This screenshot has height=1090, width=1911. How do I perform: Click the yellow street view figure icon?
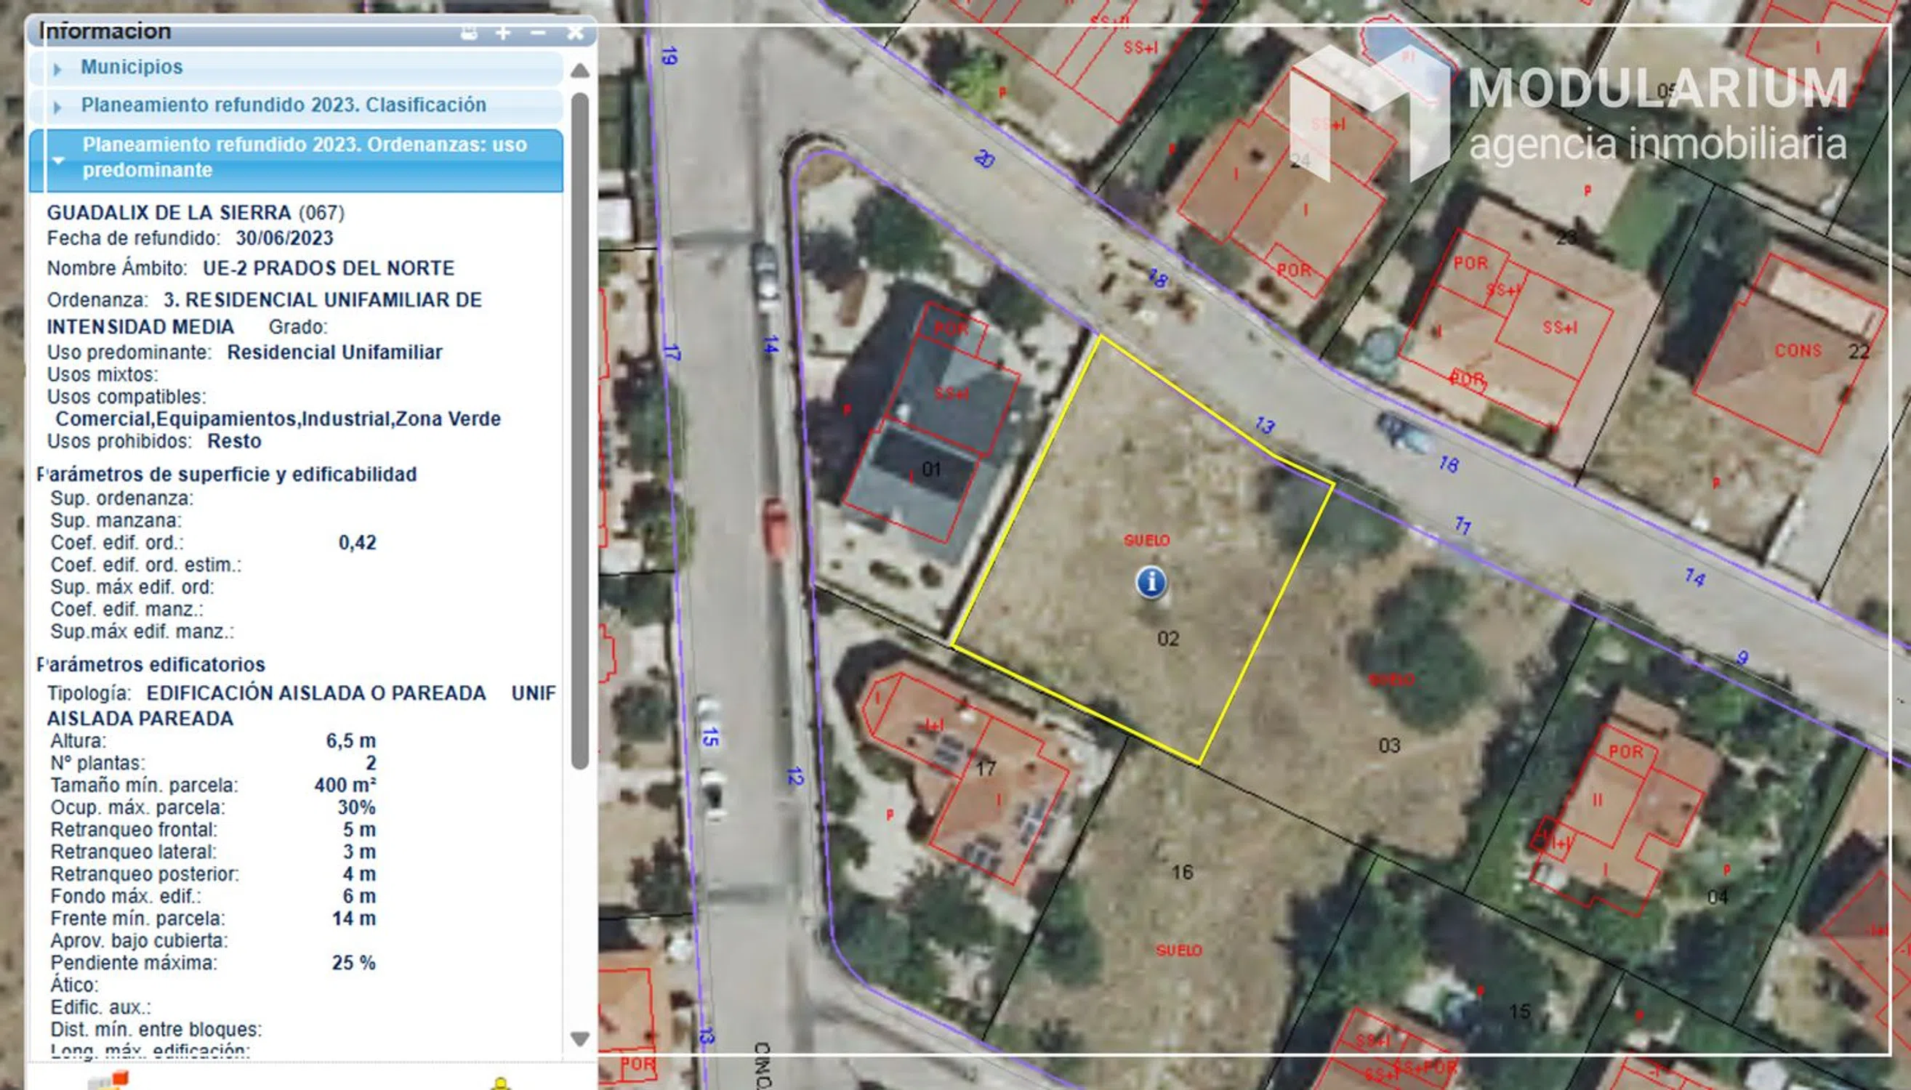[x=500, y=1083]
